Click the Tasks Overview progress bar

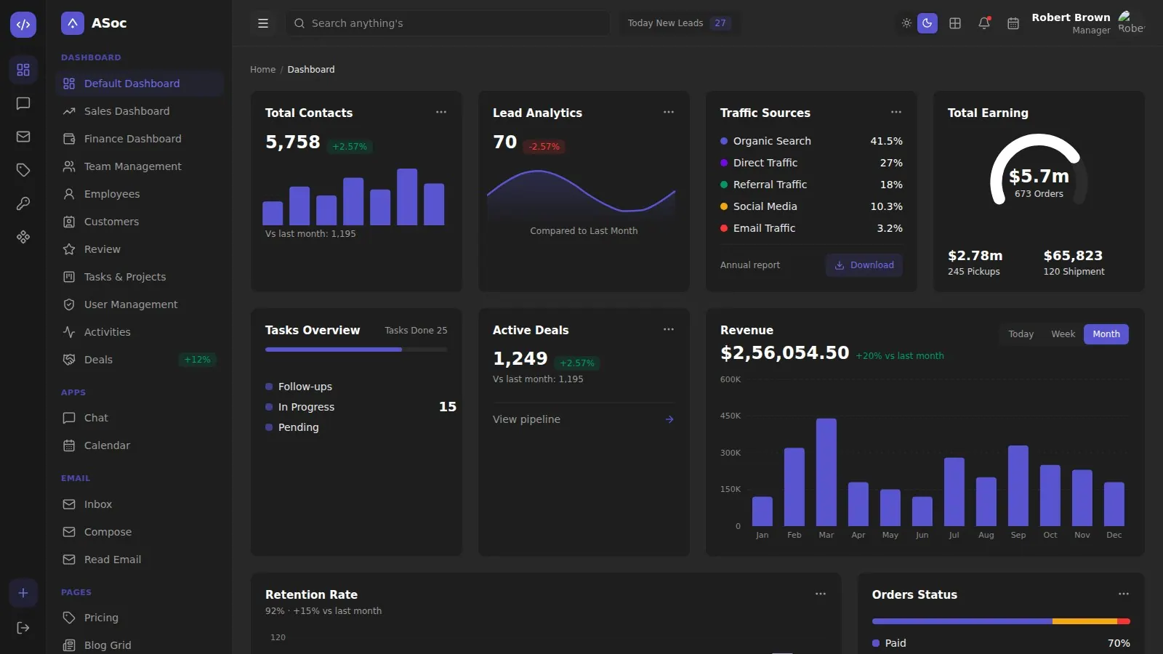(x=356, y=350)
